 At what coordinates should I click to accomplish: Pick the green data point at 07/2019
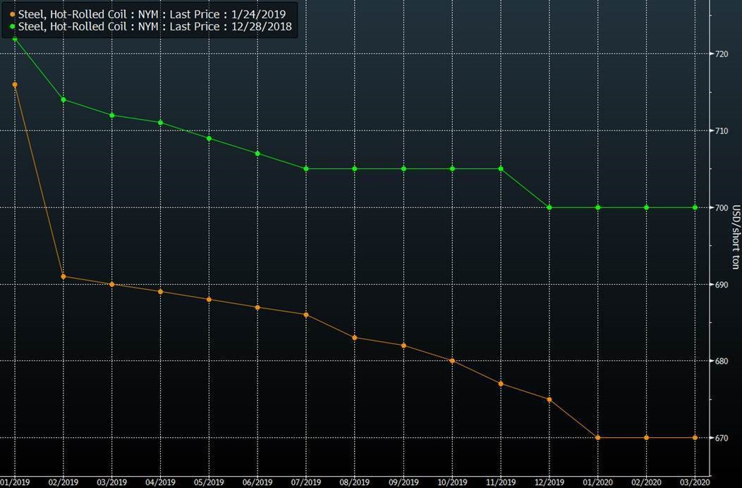(306, 169)
